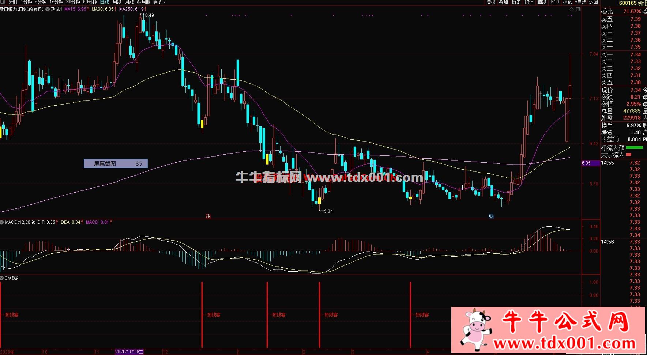Screen dimensions: 647x355
Task: Click the 返回 back button
Action: coord(594,2)
